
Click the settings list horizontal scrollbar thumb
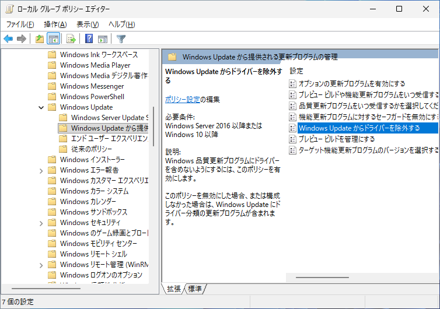point(323,278)
